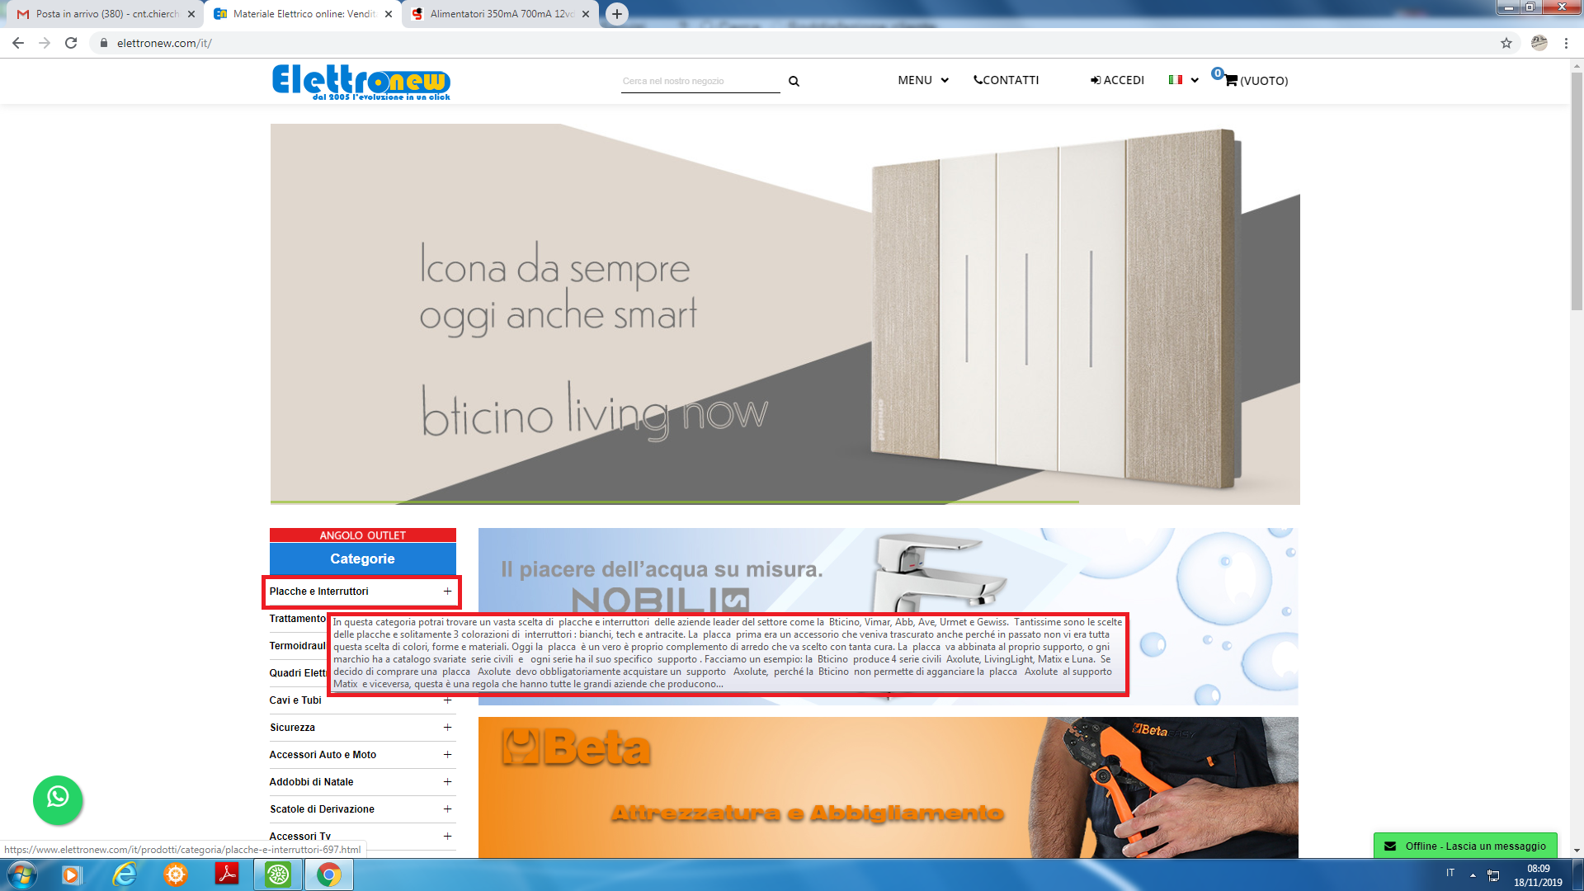Click the store search input field
Viewport: 1584px width, 891px height.
click(700, 81)
